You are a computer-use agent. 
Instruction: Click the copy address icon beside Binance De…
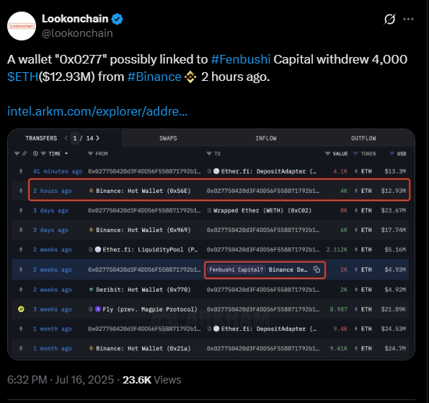pyautogui.click(x=317, y=270)
